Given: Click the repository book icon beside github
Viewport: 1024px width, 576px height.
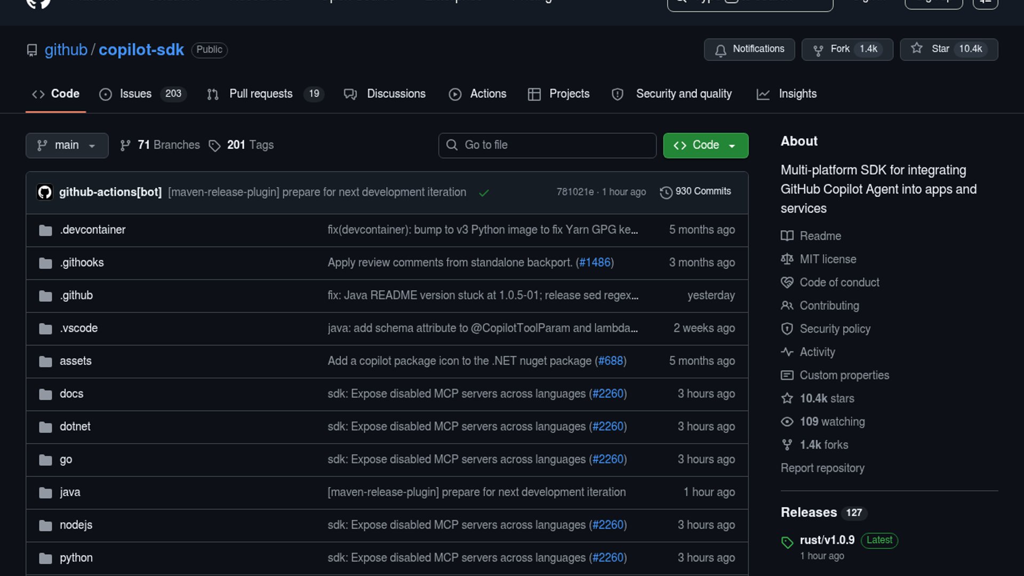Looking at the screenshot, I should pyautogui.click(x=32, y=50).
